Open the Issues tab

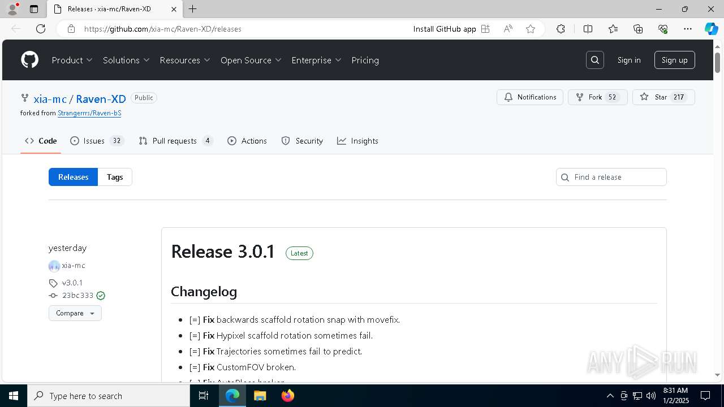(97, 141)
